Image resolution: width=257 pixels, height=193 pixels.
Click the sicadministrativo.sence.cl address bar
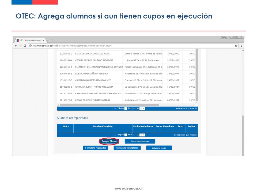point(133,46)
